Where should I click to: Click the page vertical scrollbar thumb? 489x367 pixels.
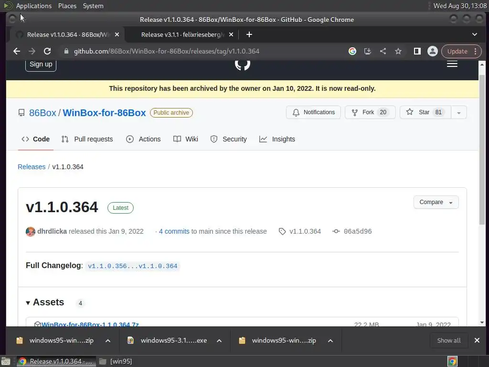coord(482,150)
